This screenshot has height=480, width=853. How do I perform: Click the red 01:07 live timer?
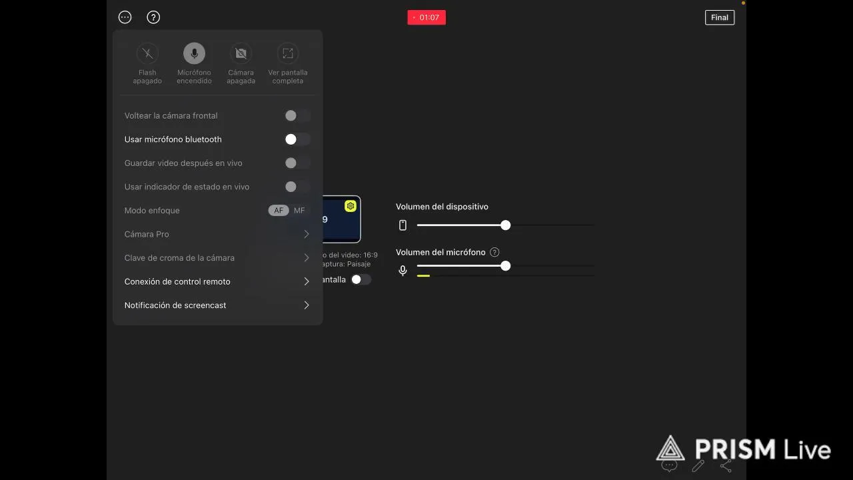pos(426,17)
